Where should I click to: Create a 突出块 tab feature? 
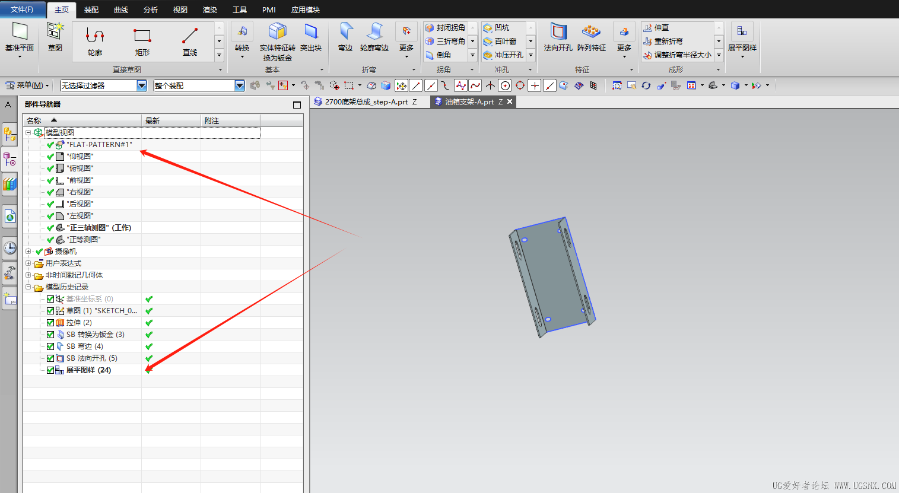[311, 37]
